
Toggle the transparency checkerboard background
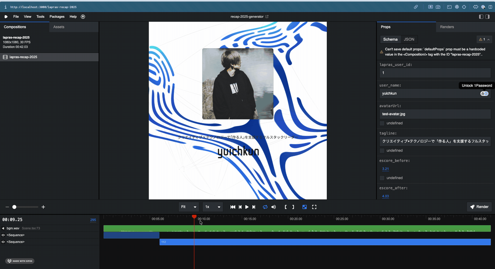coord(304,207)
